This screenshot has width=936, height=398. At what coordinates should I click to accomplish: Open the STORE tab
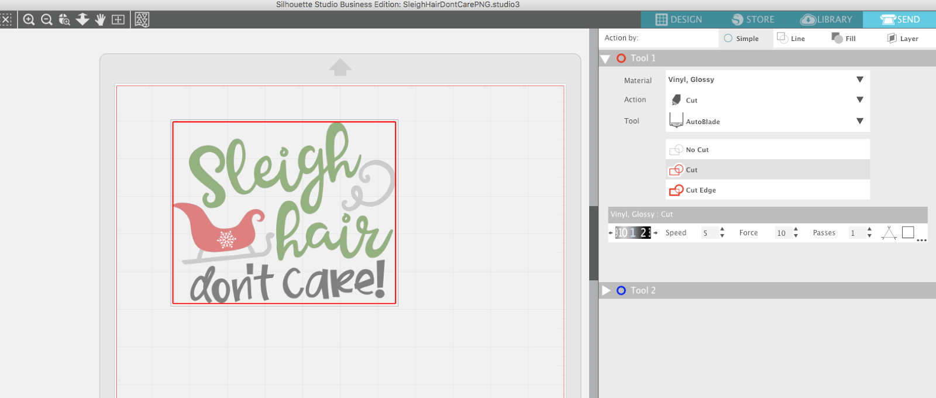[753, 19]
